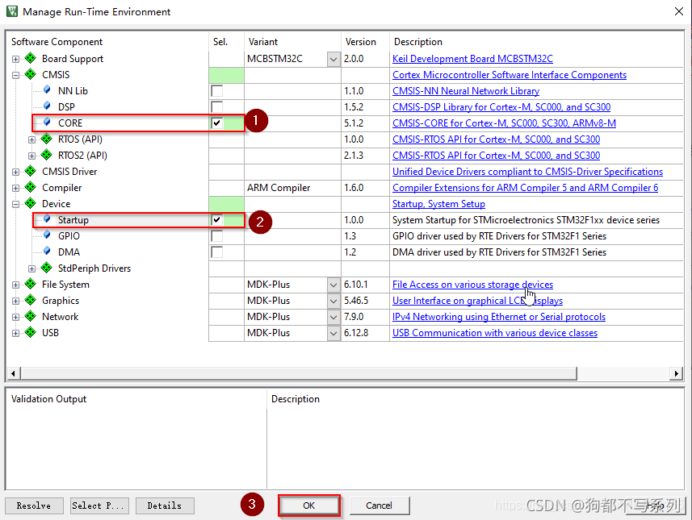The height and width of the screenshot is (520, 692).
Task: Open the File System variant dropdown
Action: (x=333, y=285)
